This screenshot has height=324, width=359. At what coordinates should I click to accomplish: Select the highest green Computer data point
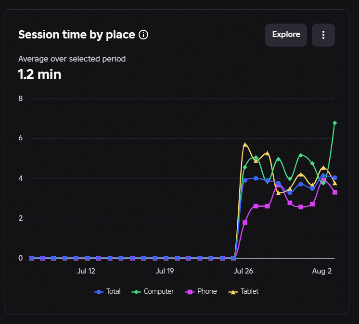point(335,123)
